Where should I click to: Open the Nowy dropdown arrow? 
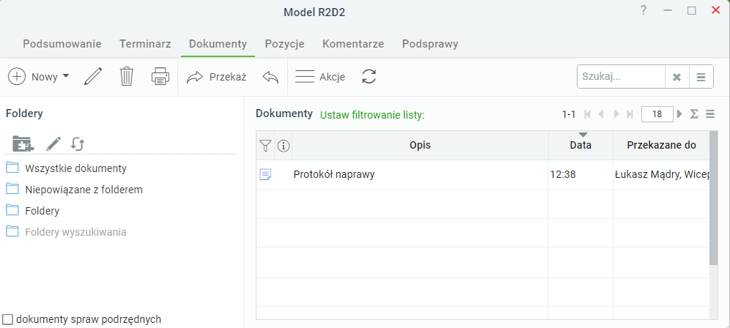point(66,76)
